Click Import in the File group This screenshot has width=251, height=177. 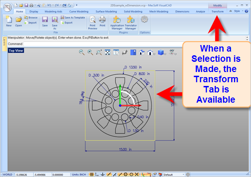[31, 23]
